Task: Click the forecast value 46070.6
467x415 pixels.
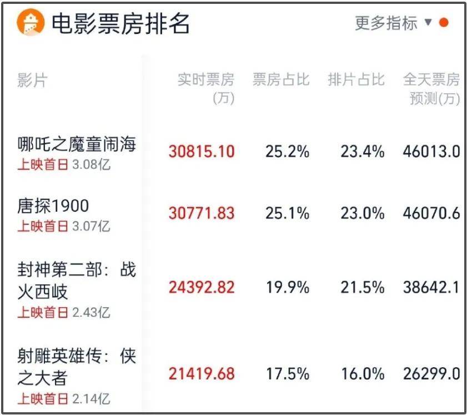Action: coord(431,213)
